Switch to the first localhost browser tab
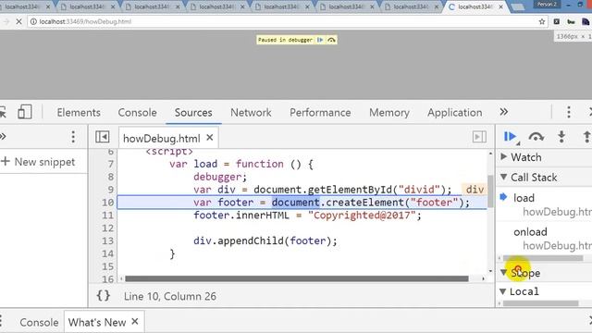The width and height of the screenshot is (592, 333). coord(26,6)
